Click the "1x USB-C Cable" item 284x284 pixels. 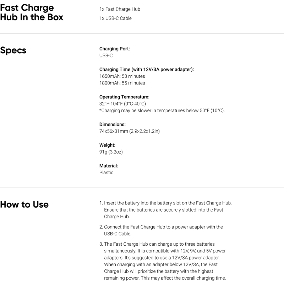click(115, 18)
